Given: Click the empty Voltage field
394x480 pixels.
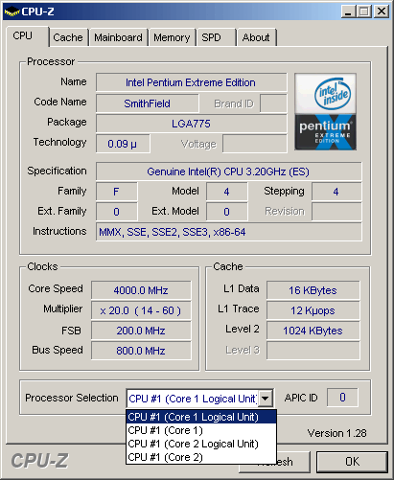Looking at the screenshot, I should 255,144.
